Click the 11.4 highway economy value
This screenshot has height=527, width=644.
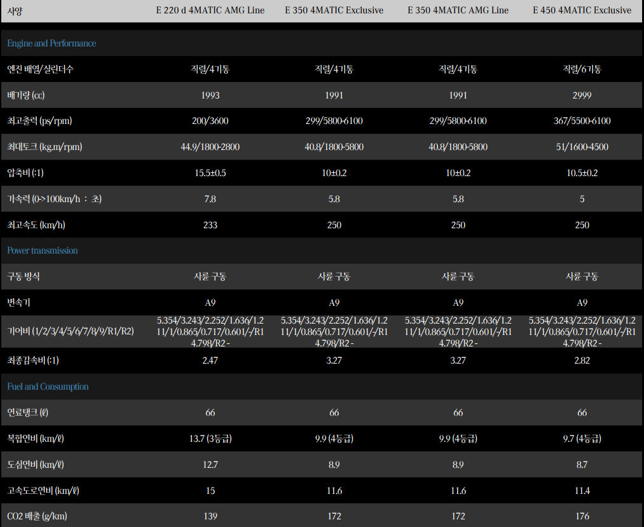(582, 490)
